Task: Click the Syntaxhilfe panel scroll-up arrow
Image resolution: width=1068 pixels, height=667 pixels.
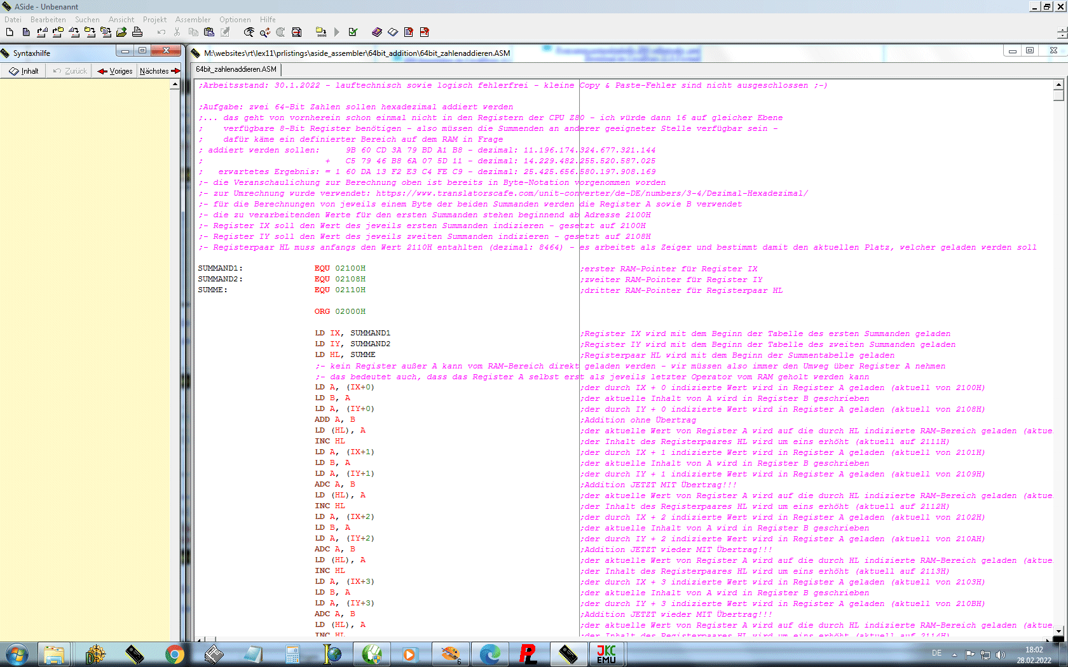Action: coord(175,84)
